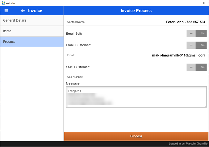Image resolution: width=209 pixels, height=147 pixels.
Task: Toggle the Email Self switch
Action: [196, 34]
